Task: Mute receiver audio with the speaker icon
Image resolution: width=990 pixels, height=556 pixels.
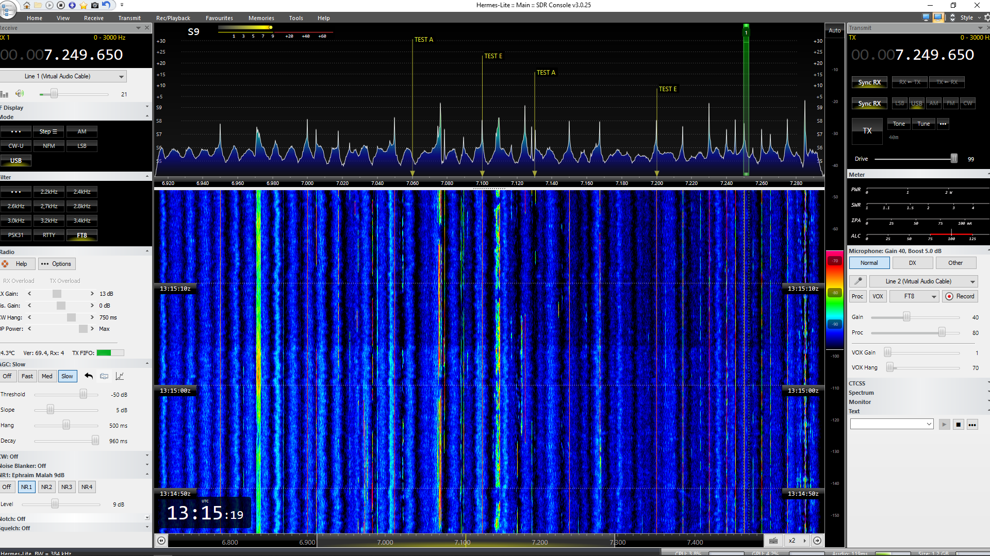Action: [20, 94]
